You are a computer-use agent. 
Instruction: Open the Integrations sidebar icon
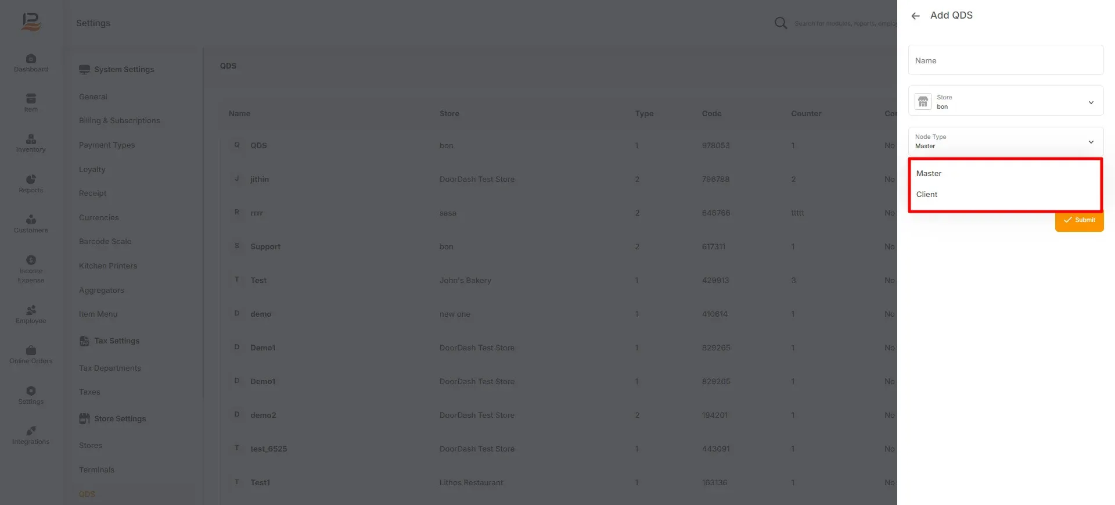31,431
